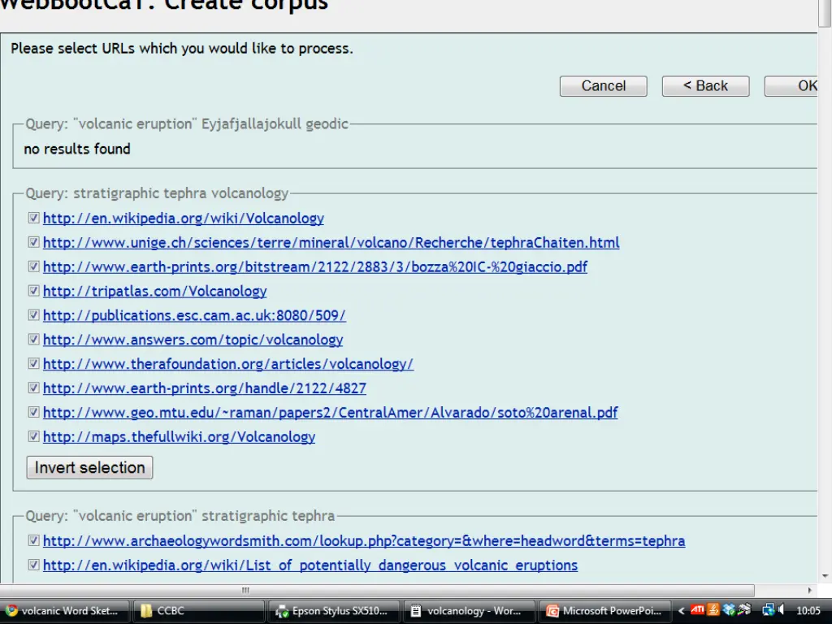Open the Epson Stylus SX510 taskbar item
Viewport: 832px width, 624px height.
(x=332, y=611)
